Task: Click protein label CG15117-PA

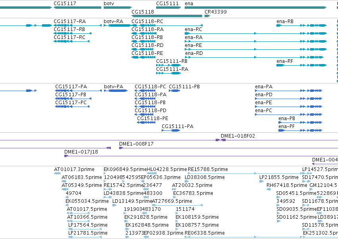Action: [x=71, y=87]
